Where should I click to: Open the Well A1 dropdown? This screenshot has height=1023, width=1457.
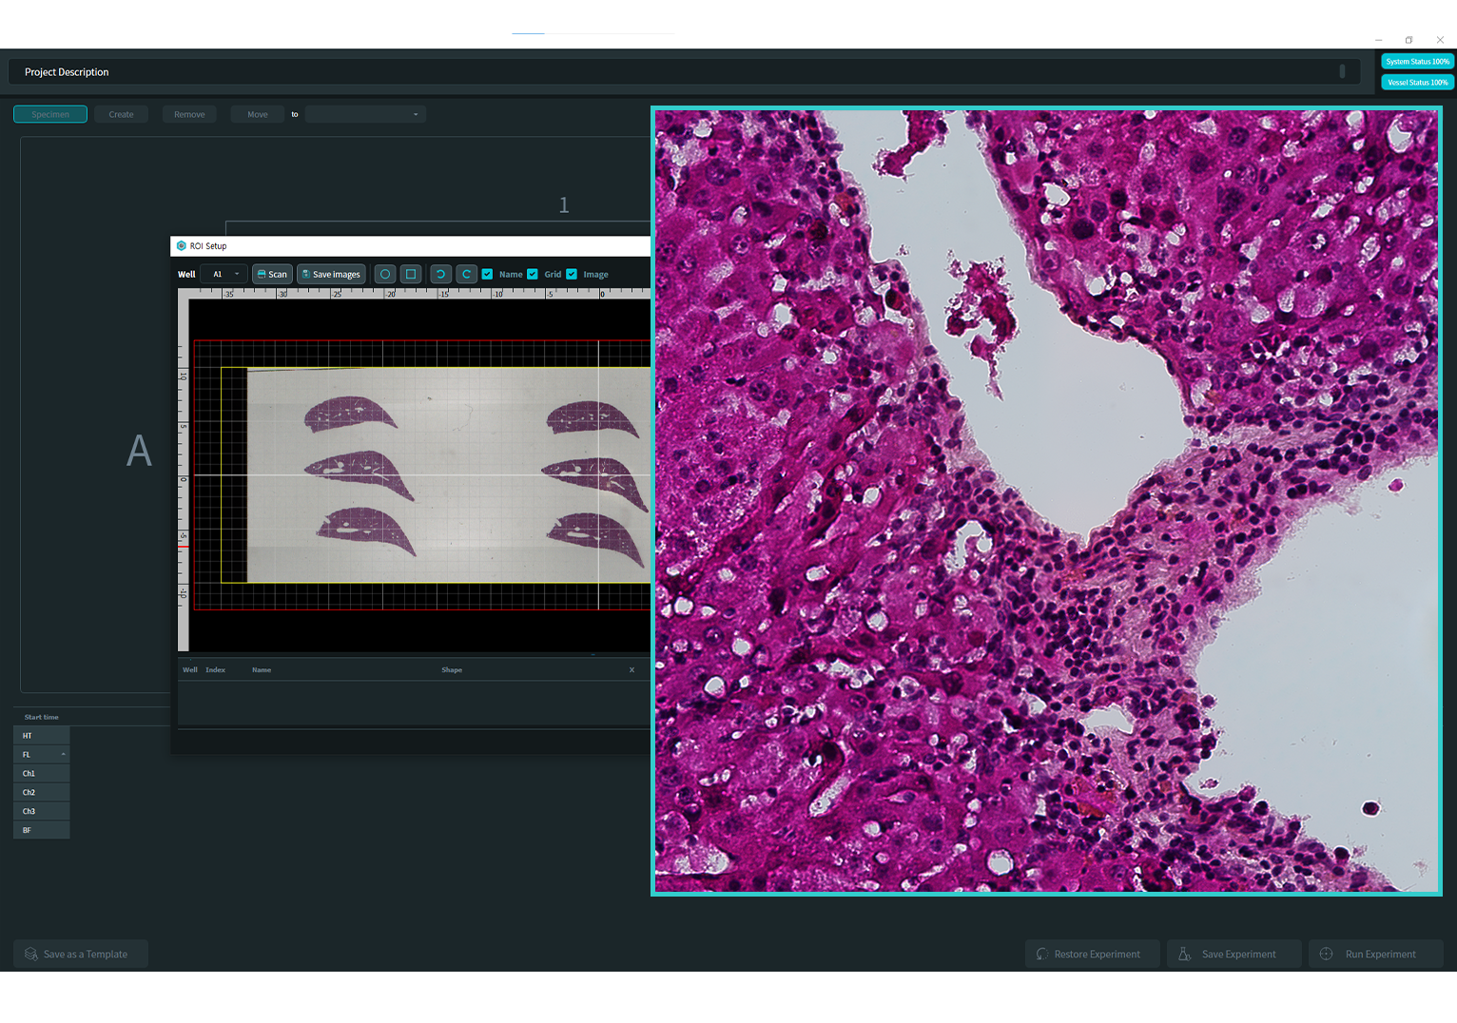pyautogui.click(x=224, y=274)
